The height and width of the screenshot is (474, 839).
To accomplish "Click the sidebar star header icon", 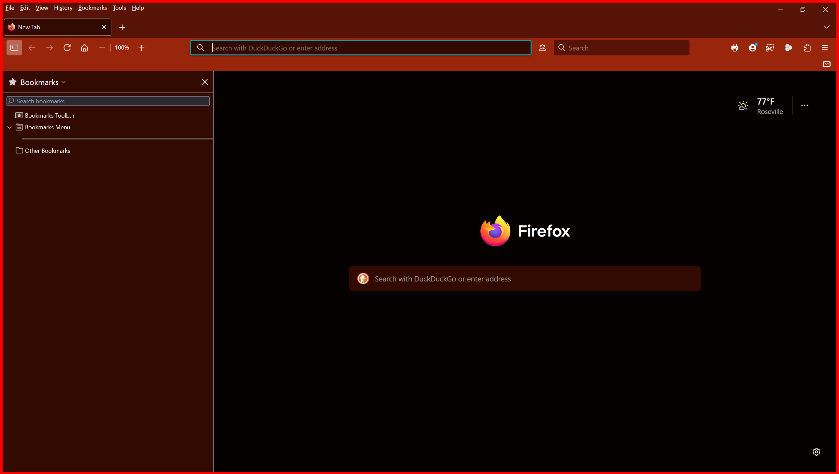I will [13, 82].
